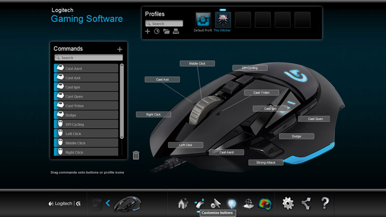Select Left Click command in list
This screenshot has width=386, height=217.
point(86,134)
